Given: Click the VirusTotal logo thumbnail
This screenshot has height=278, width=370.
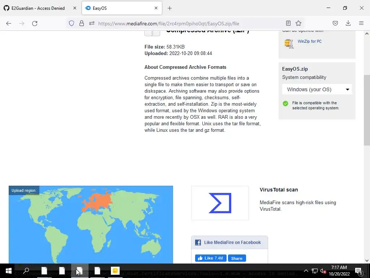Looking at the screenshot, I should [x=220, y=203].
